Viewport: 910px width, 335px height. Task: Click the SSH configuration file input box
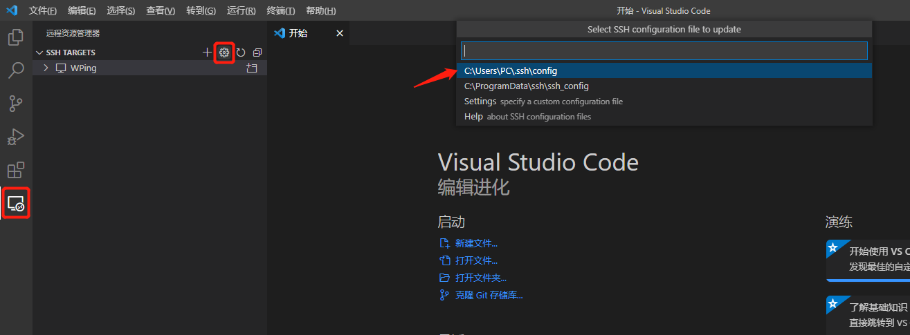point(664,51)
